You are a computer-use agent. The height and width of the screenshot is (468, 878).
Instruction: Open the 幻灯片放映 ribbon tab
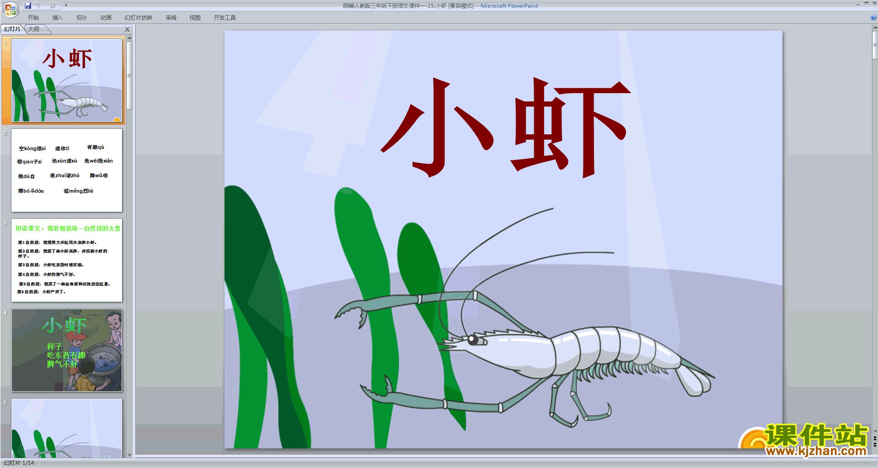(139, 18)
